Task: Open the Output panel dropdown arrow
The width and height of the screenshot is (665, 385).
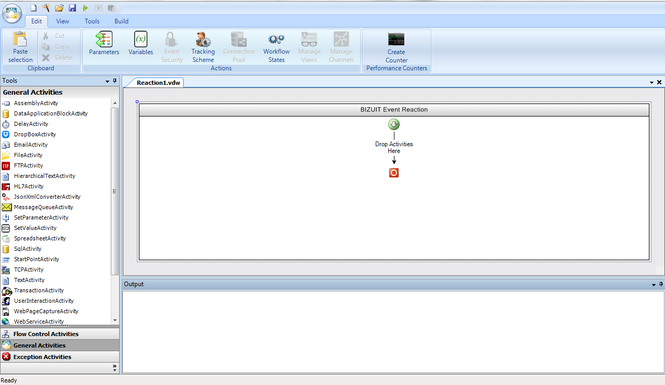Action: [654, 285]
